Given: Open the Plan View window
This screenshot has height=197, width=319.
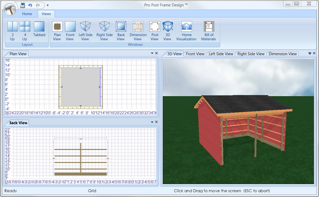Looking at the screenshot, I should click(x=57, y=31).
